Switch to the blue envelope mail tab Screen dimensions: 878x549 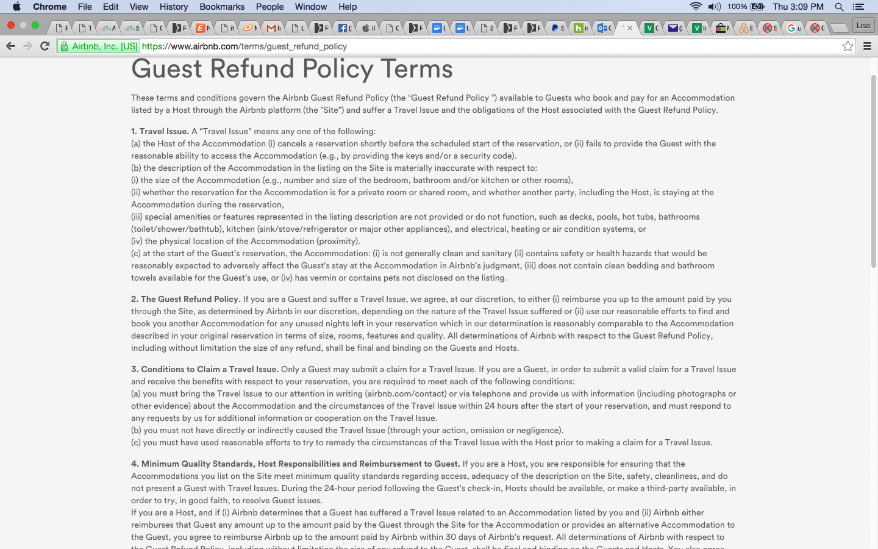674,28
